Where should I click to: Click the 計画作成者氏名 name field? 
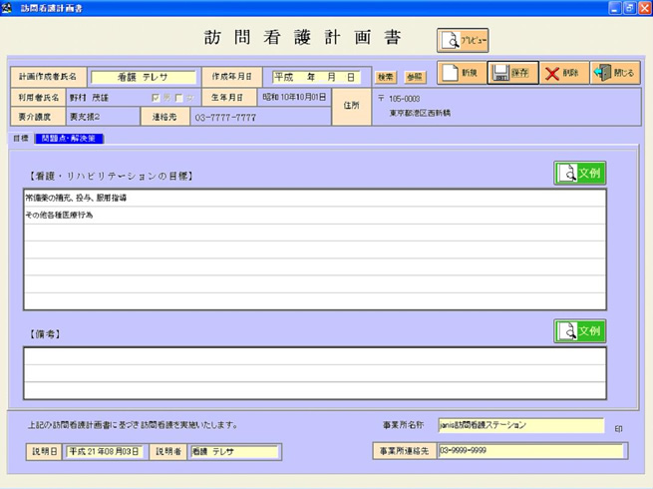pos(144,77)
